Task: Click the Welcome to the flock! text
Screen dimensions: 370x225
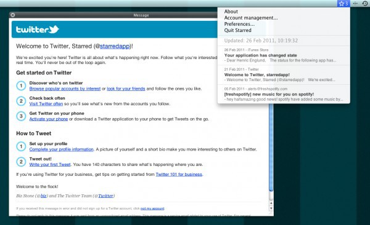Action: click(x=37, y=187)
